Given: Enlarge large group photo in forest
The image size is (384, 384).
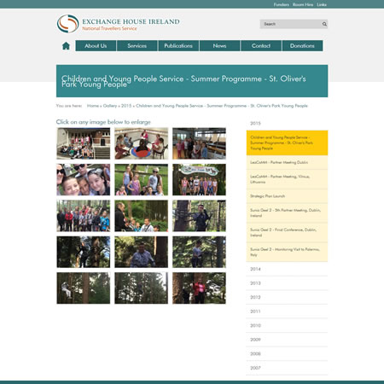Looking at the screenshot, I should (x=84, y=216).
